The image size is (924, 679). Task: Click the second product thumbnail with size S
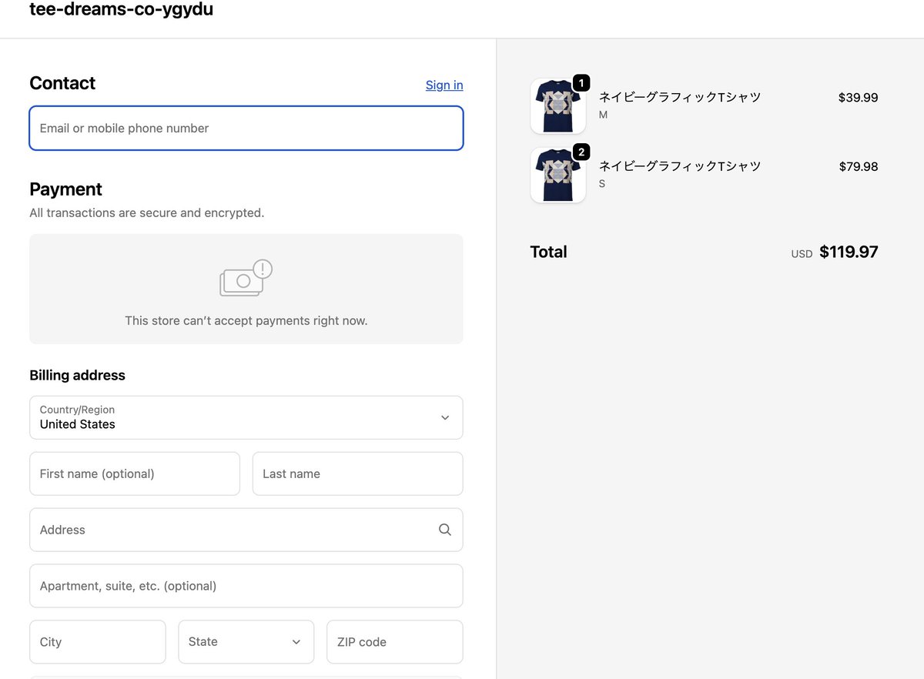557,175
